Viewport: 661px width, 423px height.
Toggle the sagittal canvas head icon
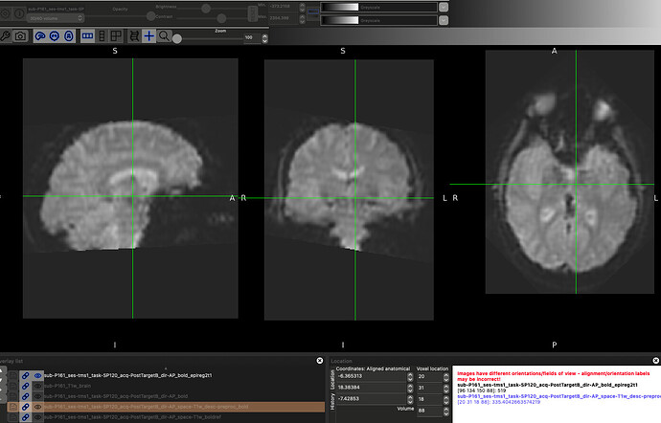39,35
